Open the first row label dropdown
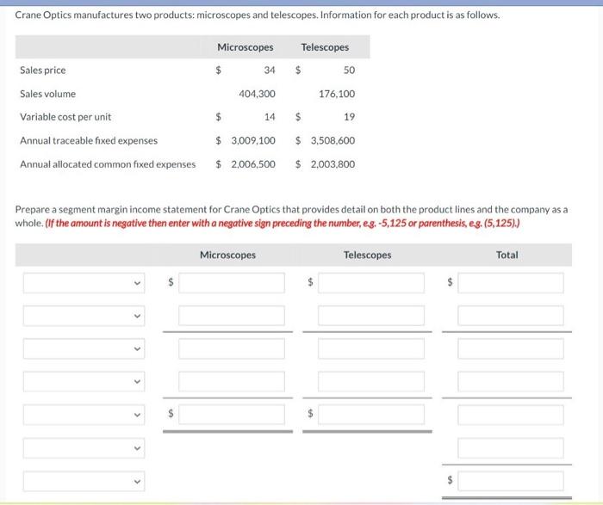Screen dimensions: 603x505 (84, 283)
